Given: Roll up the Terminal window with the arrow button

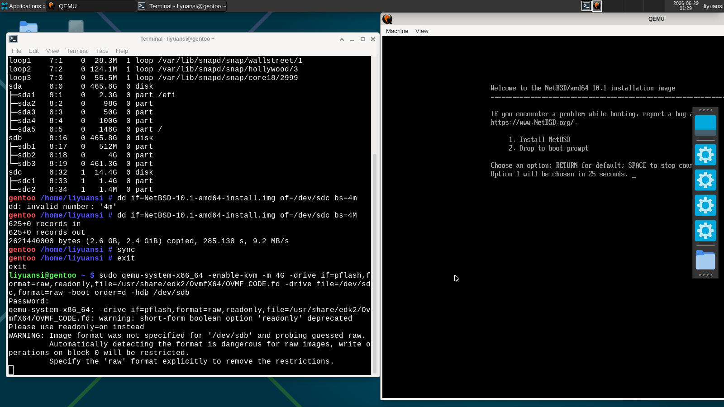Looking at the screenshot, I should pos(342,39).
